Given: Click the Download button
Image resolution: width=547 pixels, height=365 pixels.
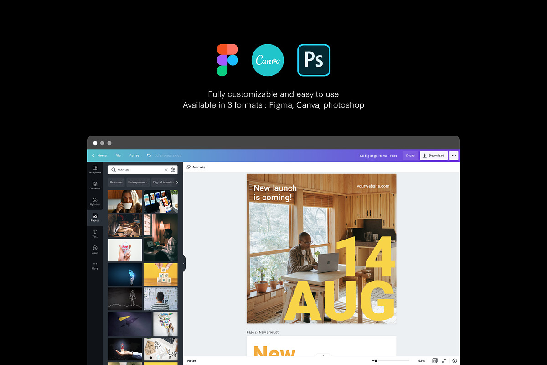Looking at the screenshot, I should (x=433, y=156).
